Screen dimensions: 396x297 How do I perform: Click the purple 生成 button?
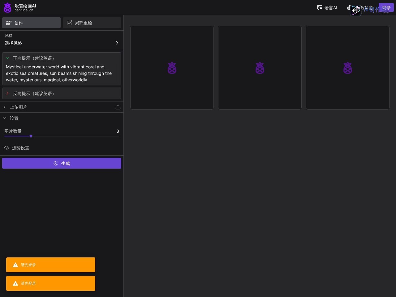62,163
